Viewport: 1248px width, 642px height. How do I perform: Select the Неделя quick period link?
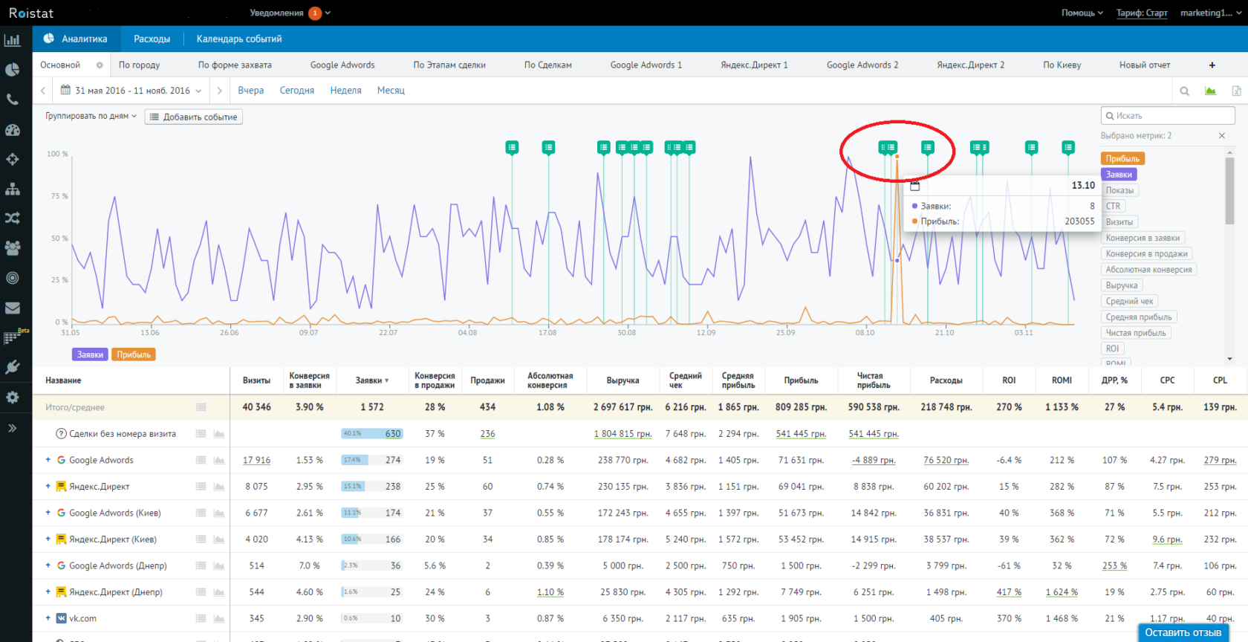coord(345,91)
